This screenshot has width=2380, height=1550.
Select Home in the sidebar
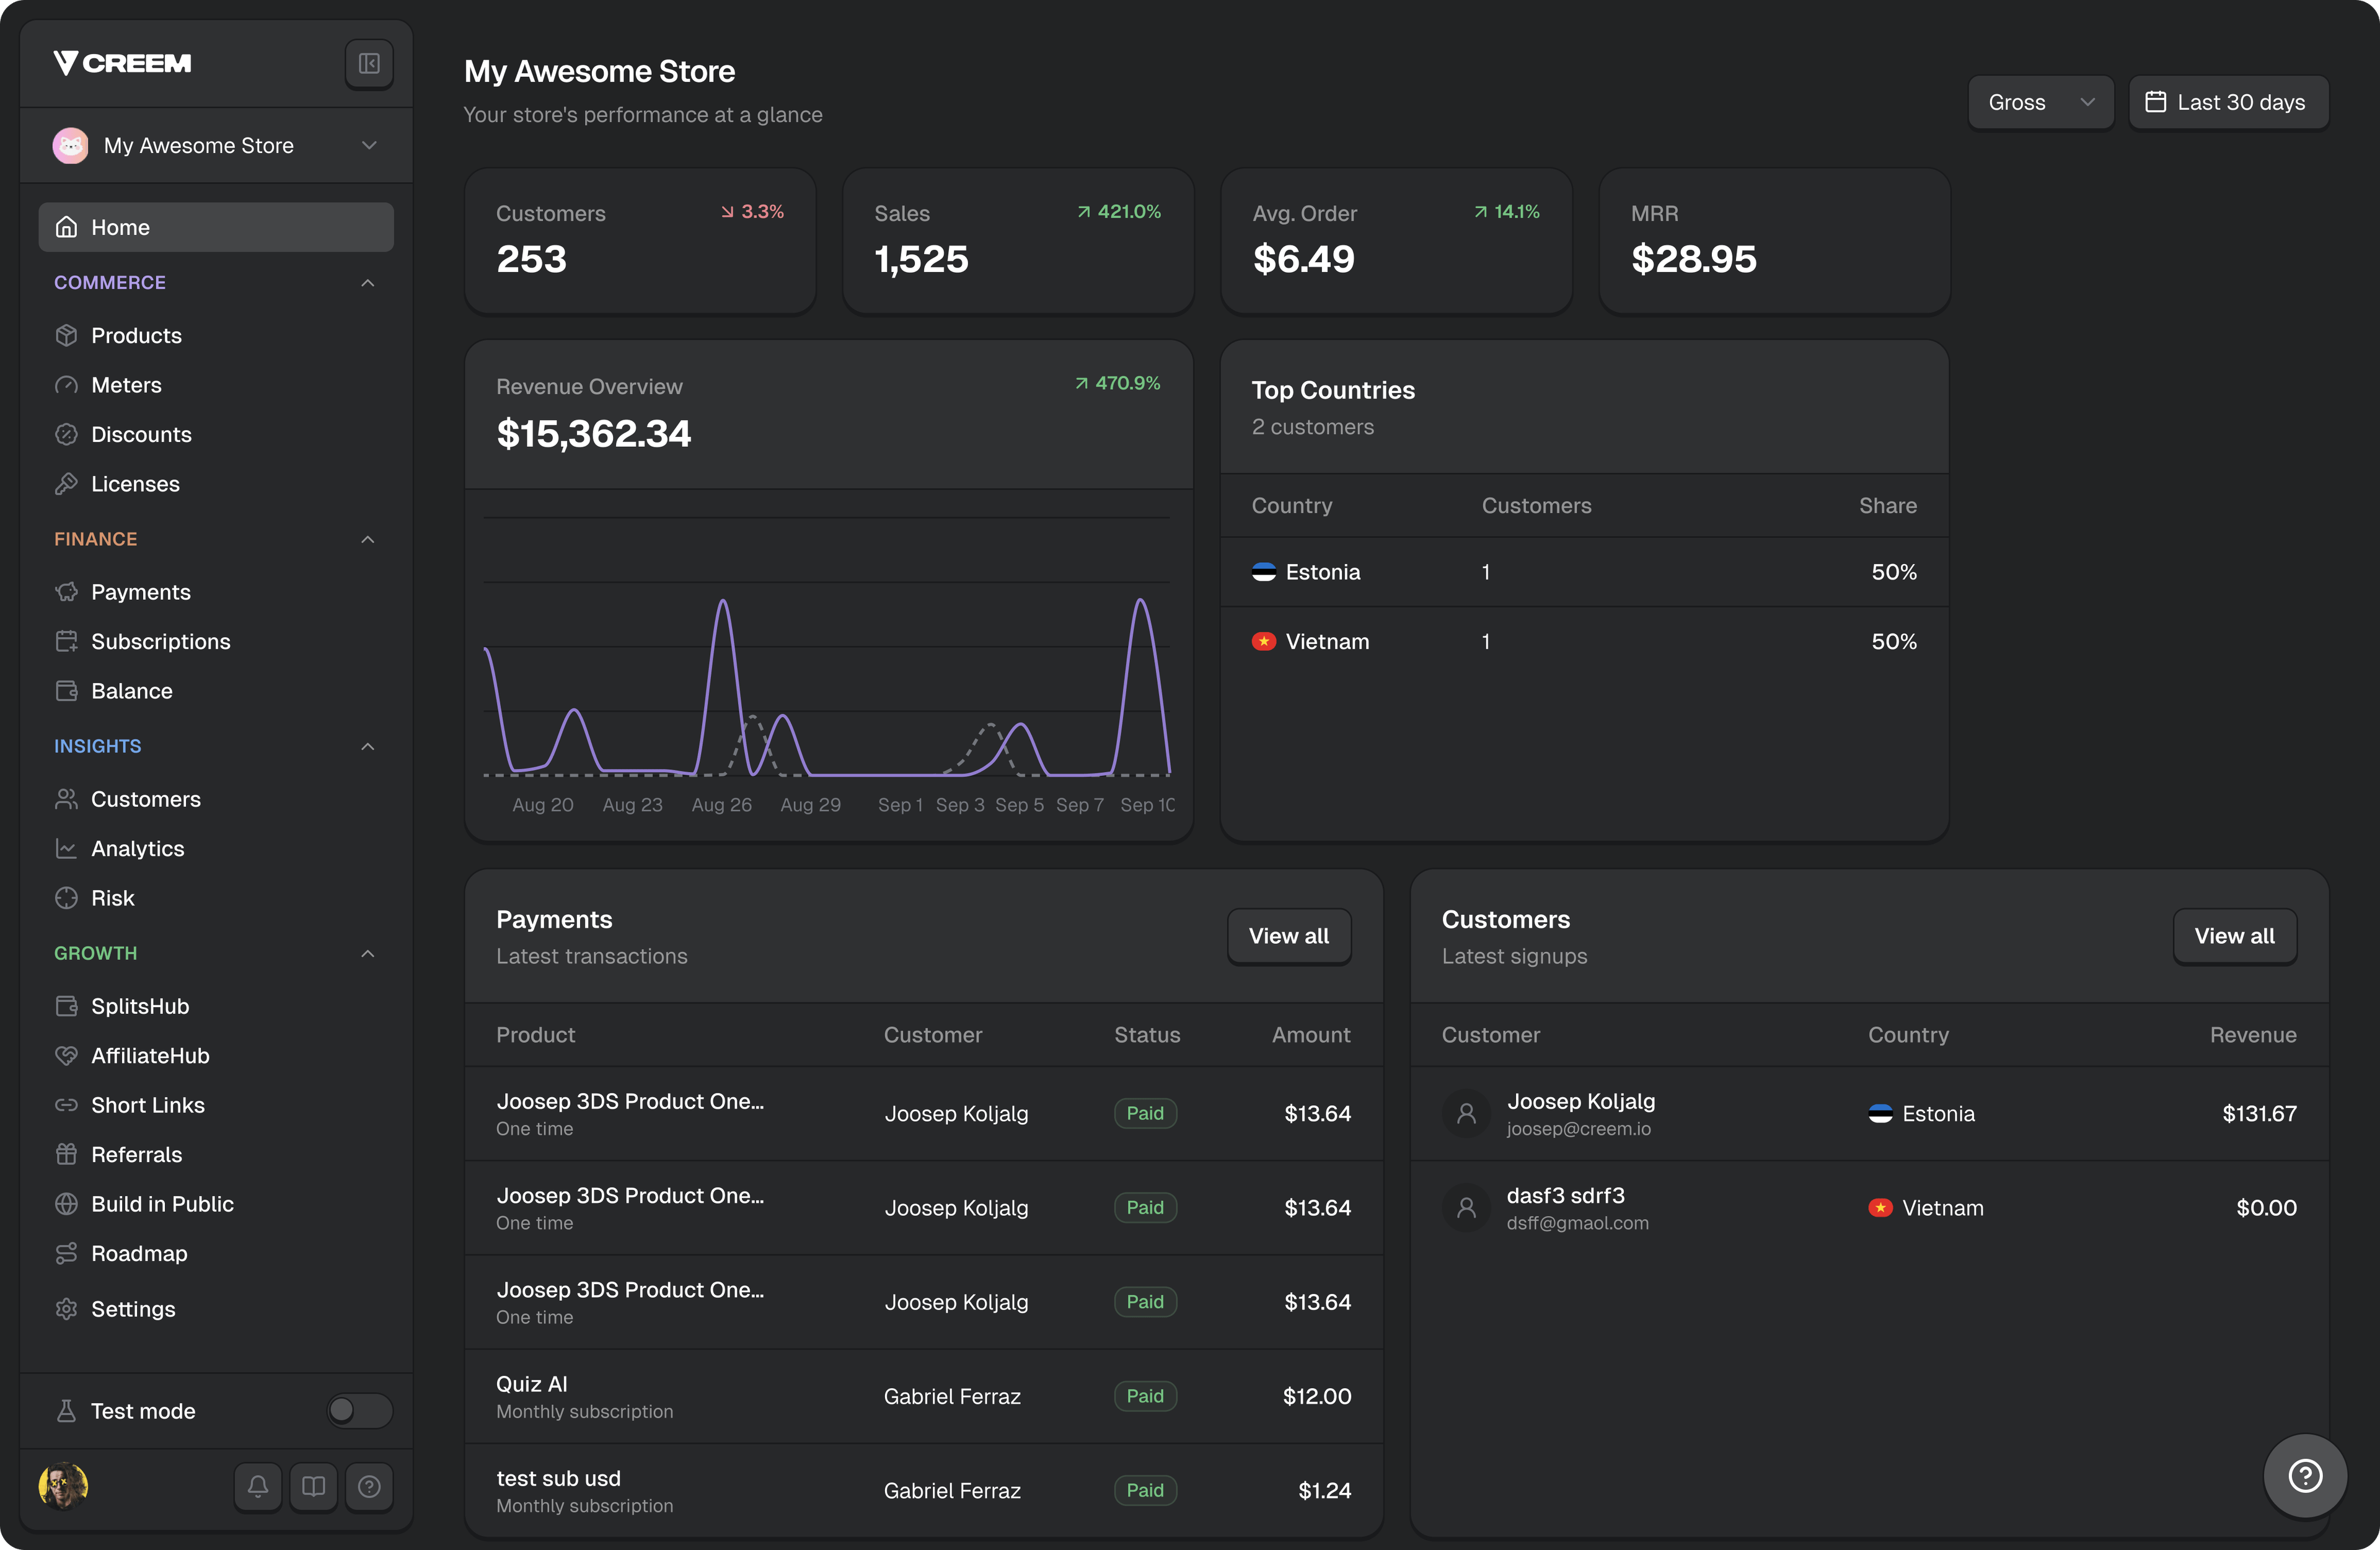(x=216, y=227)
